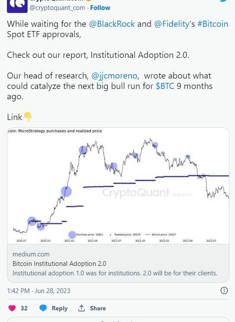Open the @BlackRock mention
The image size is (235, 322).
click(112, 24)
